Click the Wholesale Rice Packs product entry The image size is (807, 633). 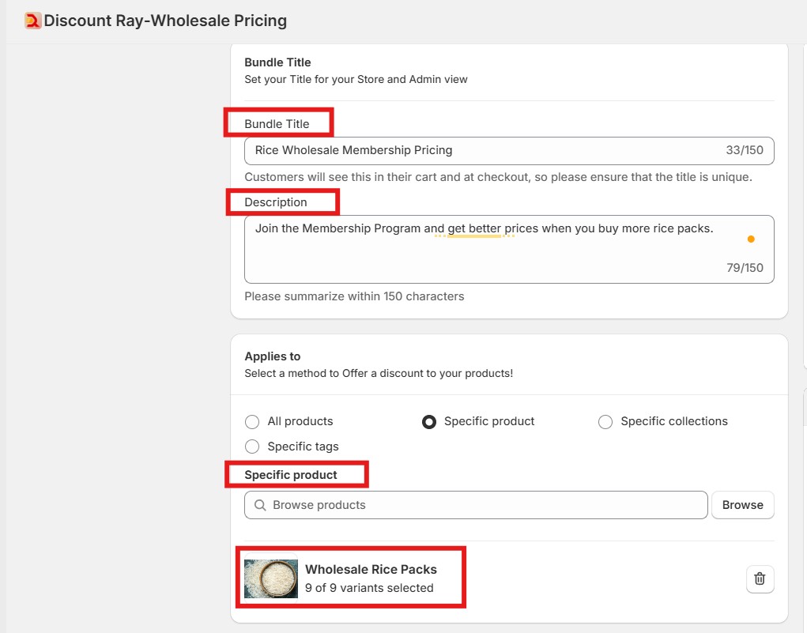(x=371, y=578)
